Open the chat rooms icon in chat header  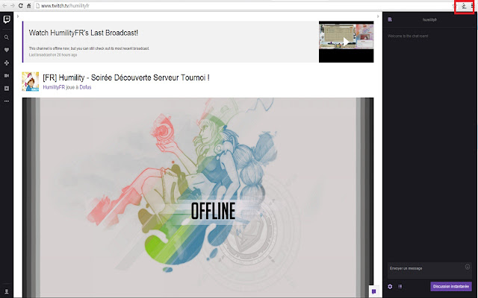(x=390, y=19)
